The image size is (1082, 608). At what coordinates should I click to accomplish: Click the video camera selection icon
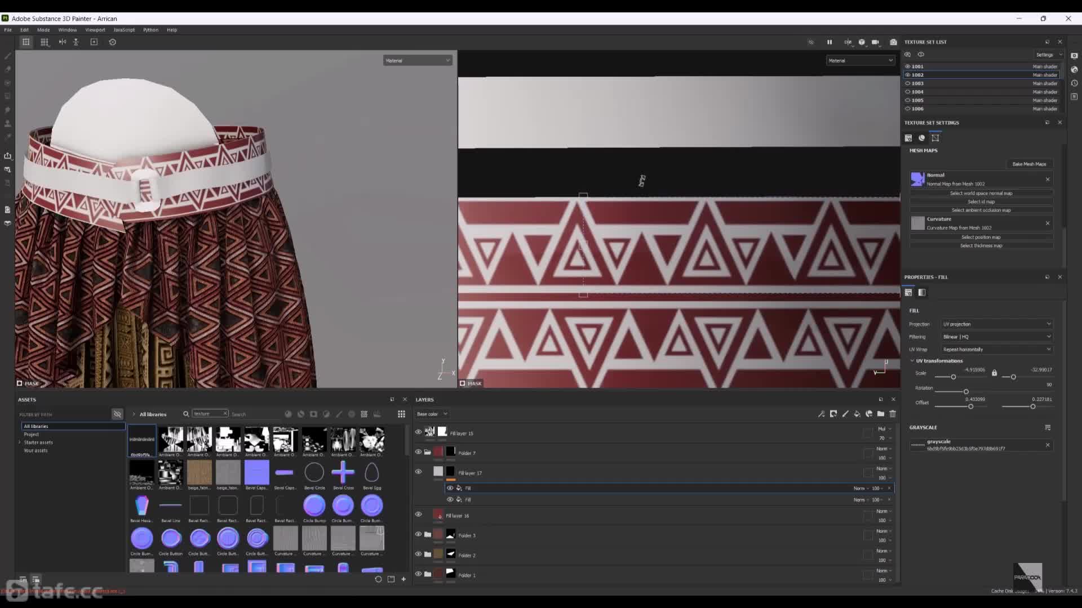point(875,42)
